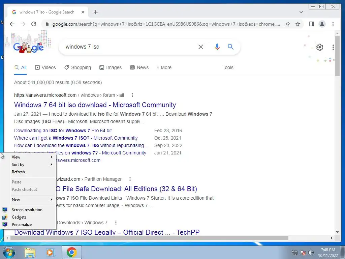Open File Safe Download All Editions result
The width and height of the screenshot is (345, 259).
tap(127, 189)
